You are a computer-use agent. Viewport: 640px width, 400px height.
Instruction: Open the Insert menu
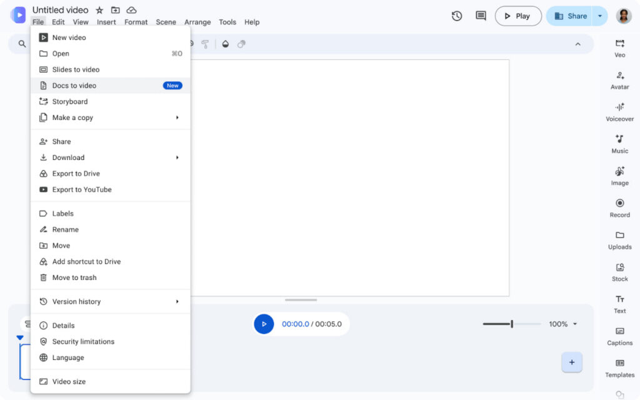[x=106, y=22]
